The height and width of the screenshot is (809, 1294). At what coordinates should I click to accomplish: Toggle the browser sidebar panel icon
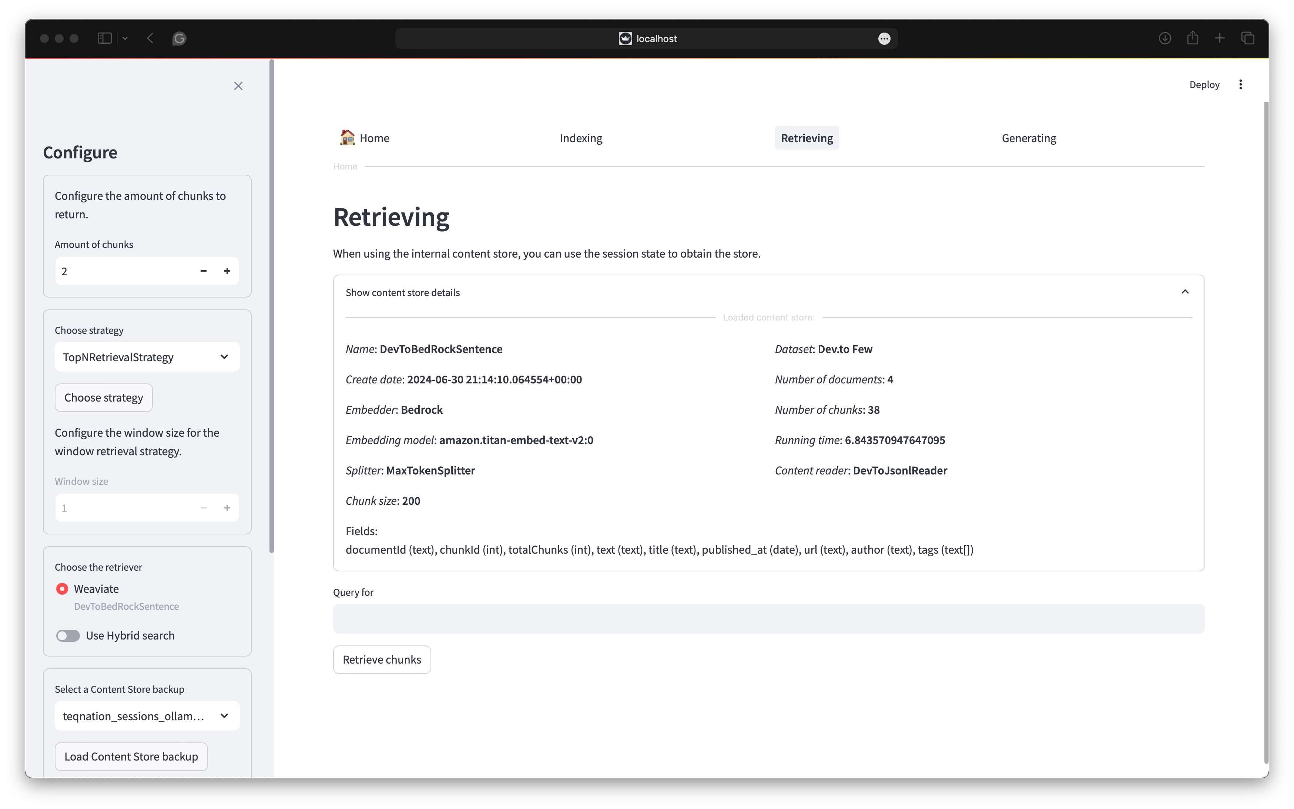coord(104,38)
